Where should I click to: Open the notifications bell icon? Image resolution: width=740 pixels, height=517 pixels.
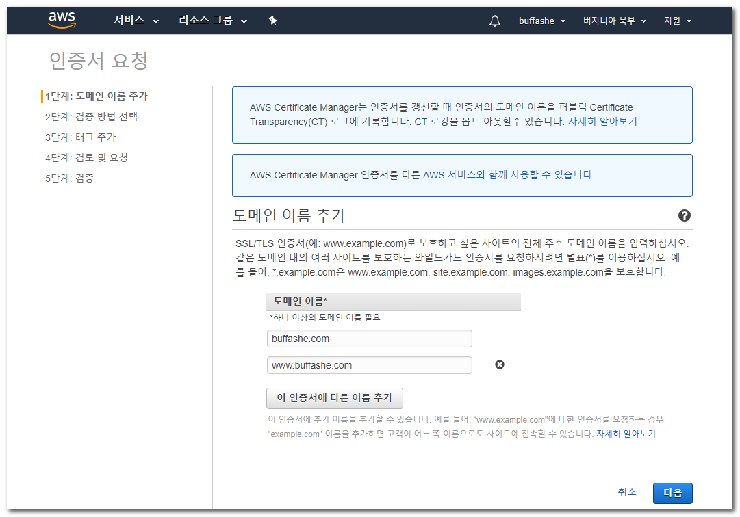coord(495,21)
